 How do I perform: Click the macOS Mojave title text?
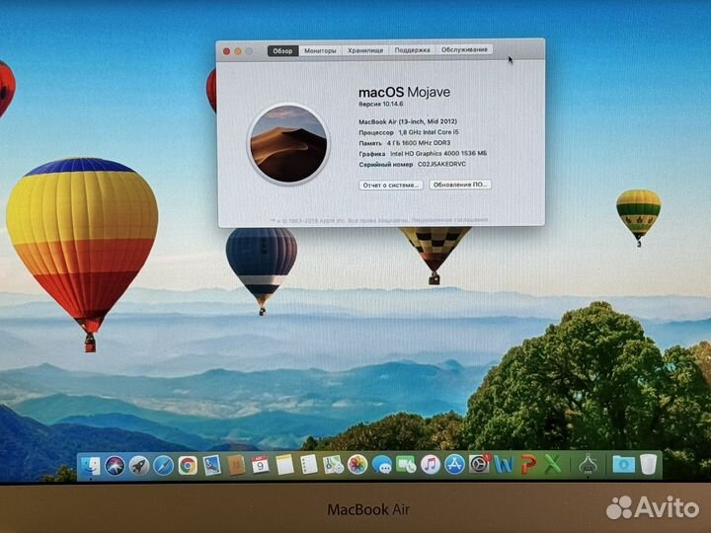tap(404, 92)
